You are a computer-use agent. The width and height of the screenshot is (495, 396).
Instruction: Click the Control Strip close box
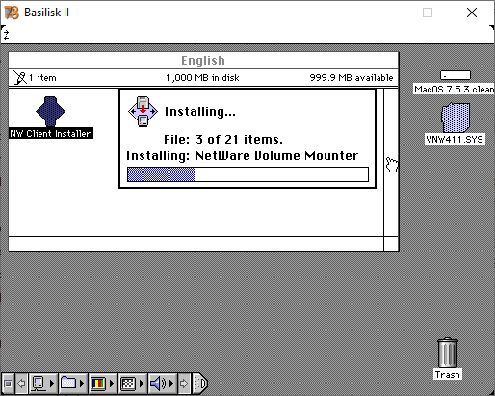click(8, 383)
